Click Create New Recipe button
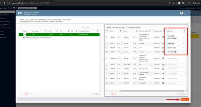 [133, 27]
